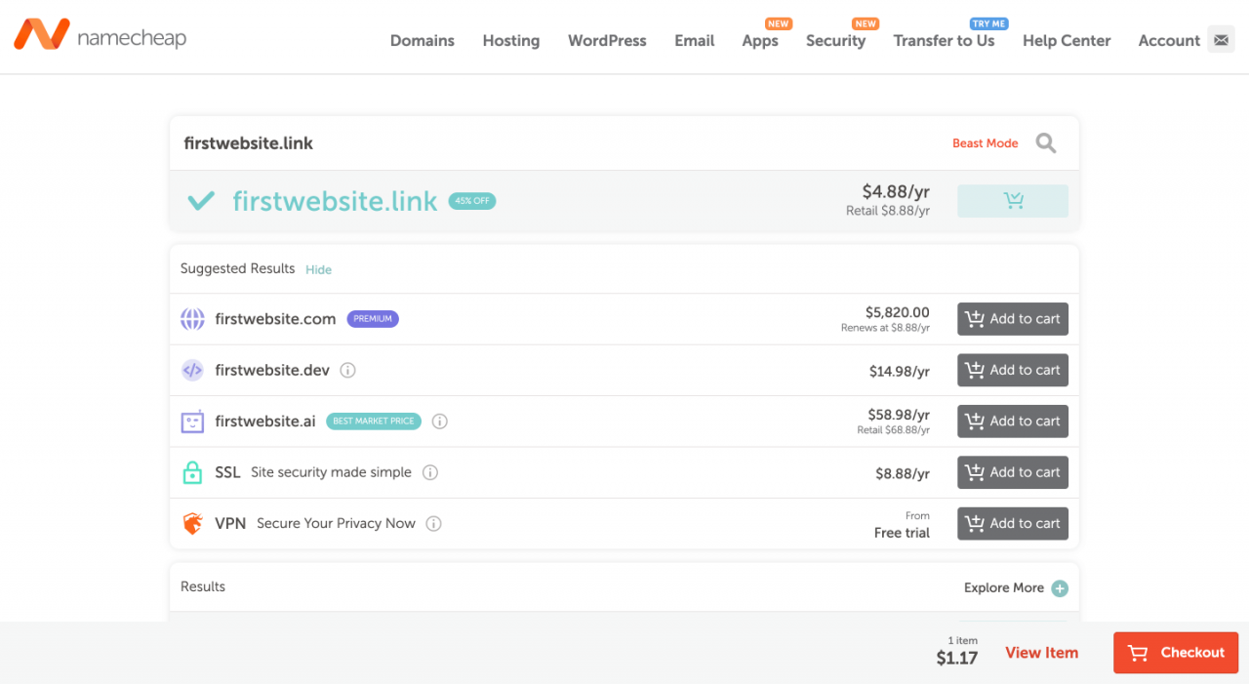Open the Account menu
The image size is (1249, 684).
click(1169, 41)
